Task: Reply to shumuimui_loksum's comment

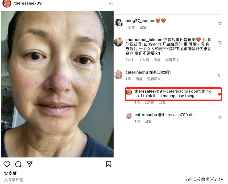Action: (157, 60)
